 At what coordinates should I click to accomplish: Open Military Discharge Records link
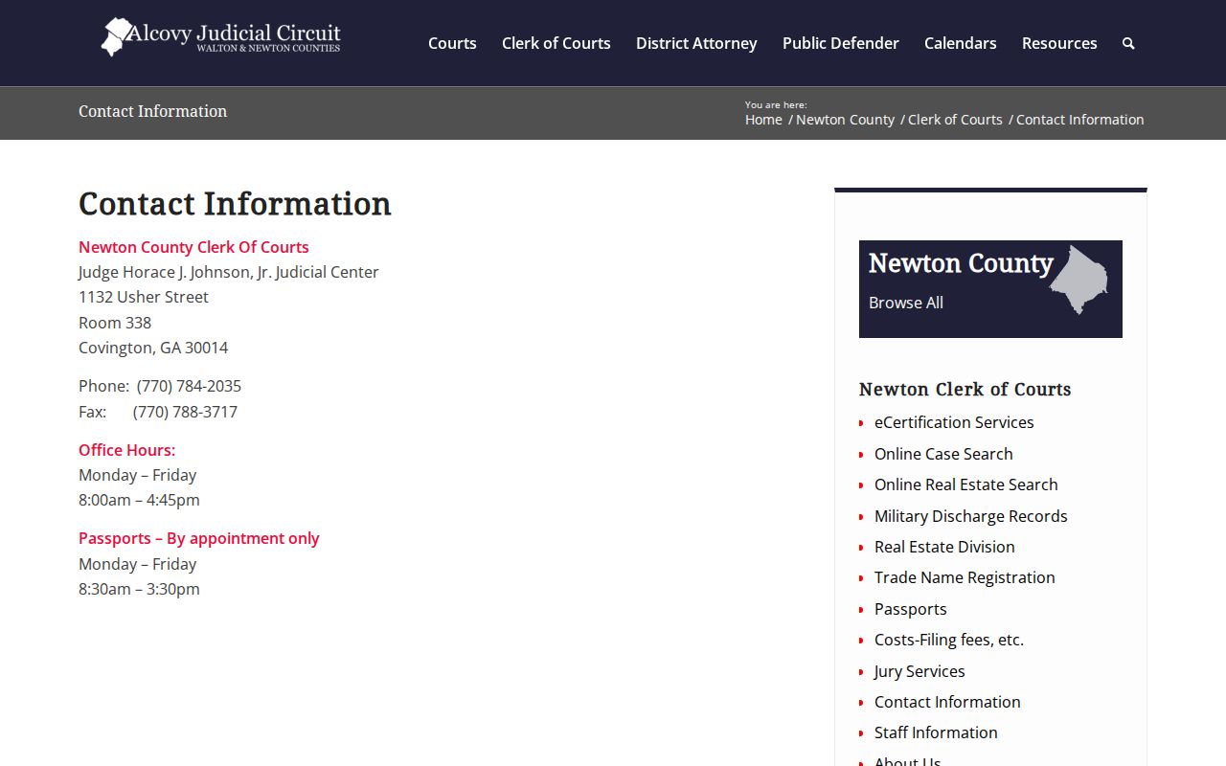(971, 516)
